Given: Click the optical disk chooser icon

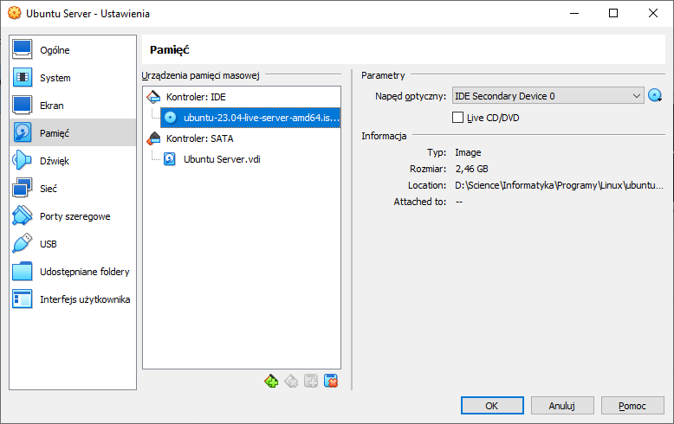Looking at the screenshot, I should (x=655, y=95).
